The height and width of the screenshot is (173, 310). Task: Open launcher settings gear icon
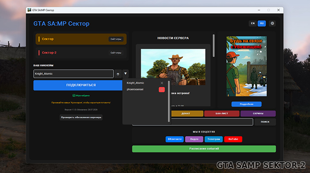pyautogui.click(x=272, y=23)
